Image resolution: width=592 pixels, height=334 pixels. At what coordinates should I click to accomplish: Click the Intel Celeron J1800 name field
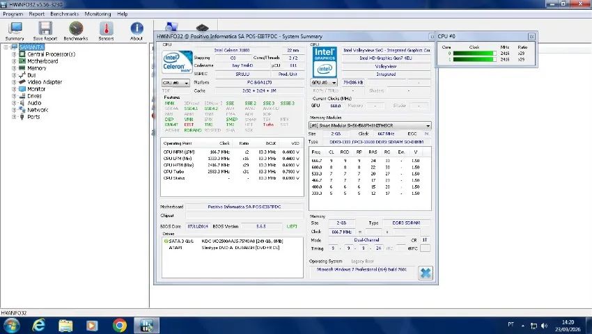click(247, 50)
